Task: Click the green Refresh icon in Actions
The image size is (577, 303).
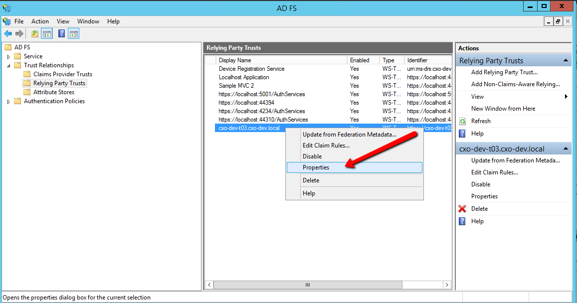Action: coord(463,121)
